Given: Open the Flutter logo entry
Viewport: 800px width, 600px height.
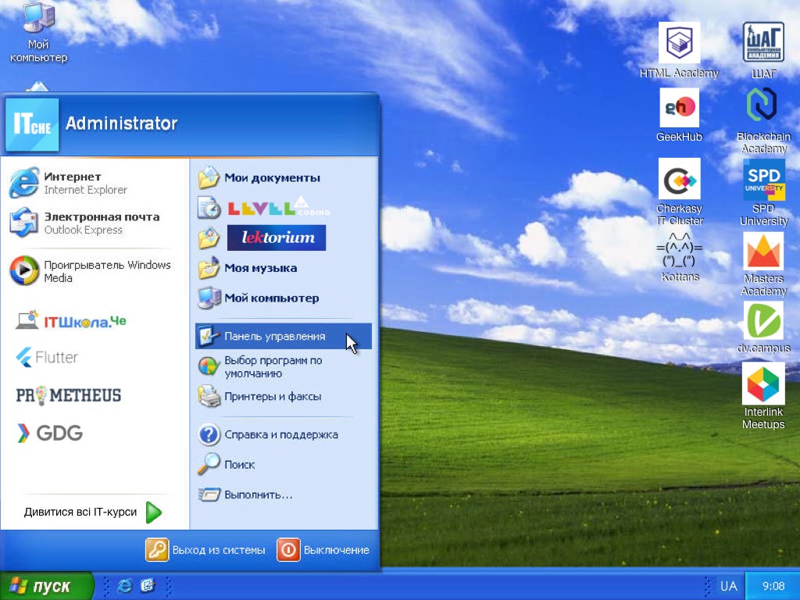Looking at the screenshot, I should [x=47, y=357].
